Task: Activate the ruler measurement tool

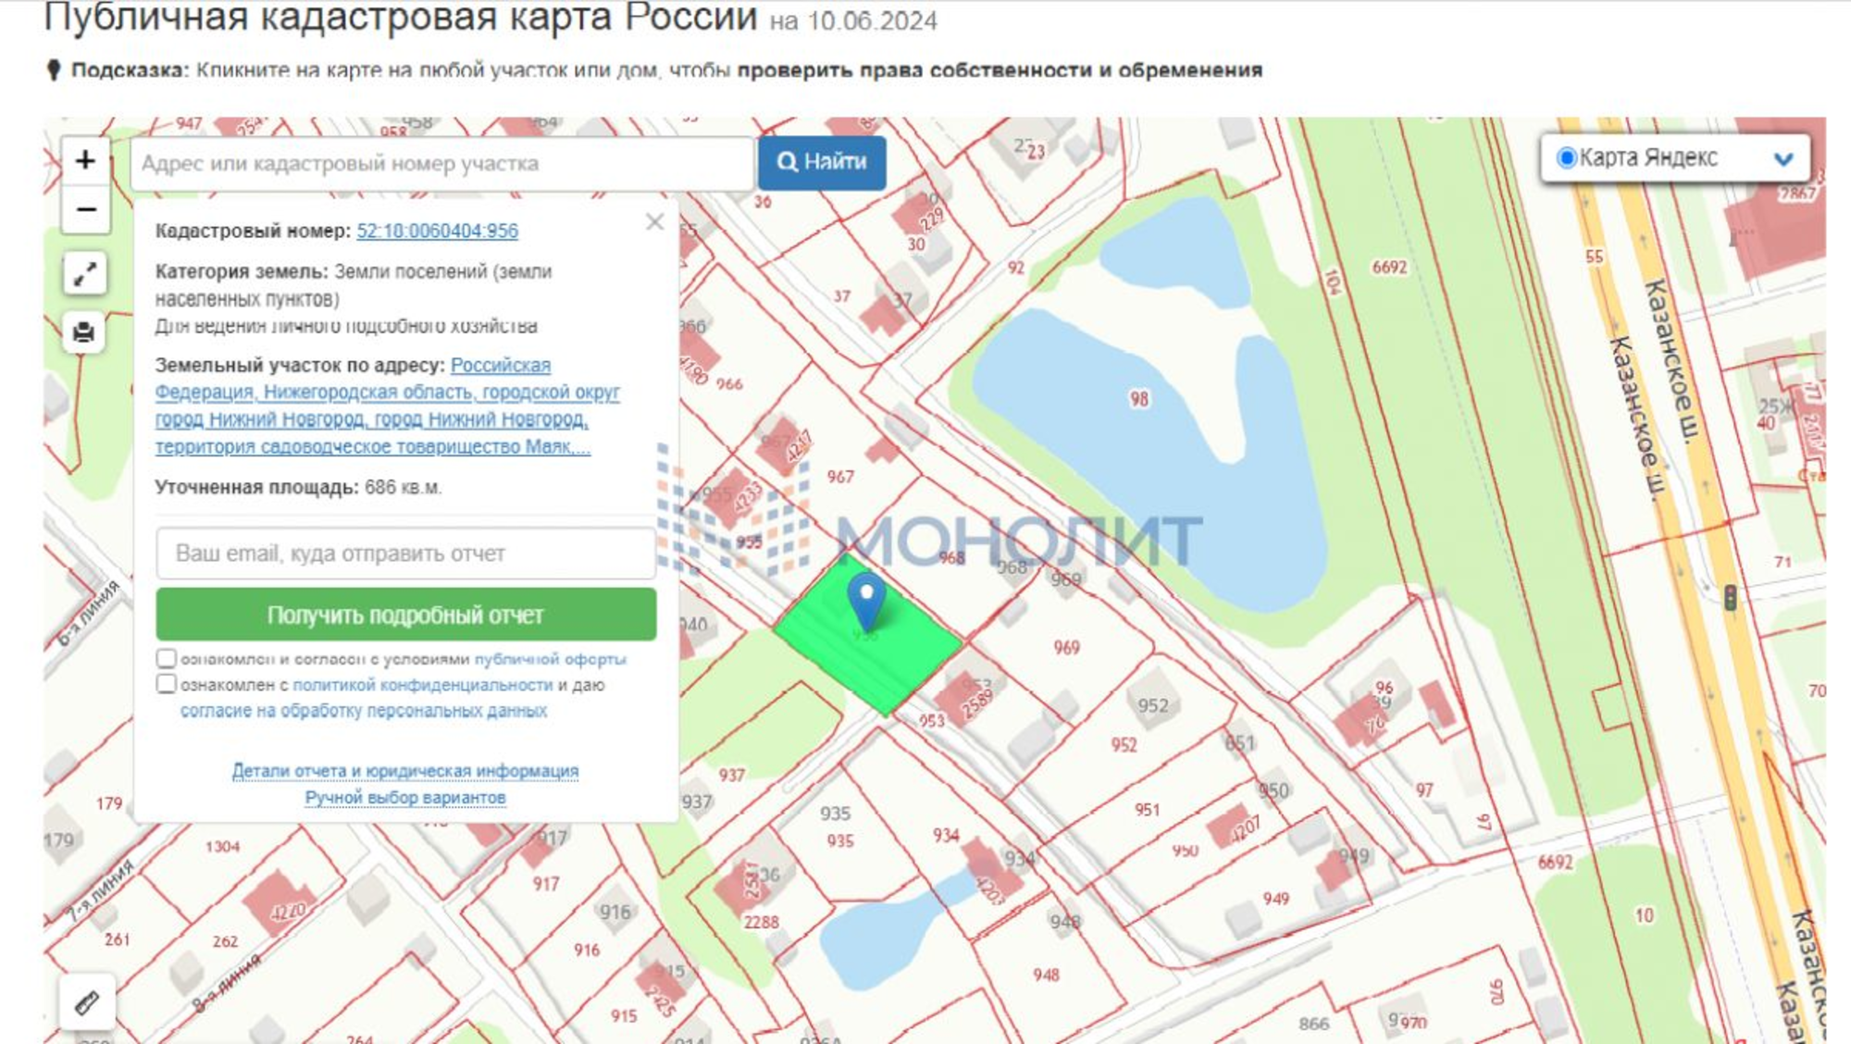Action: click(x=87, y=1002)
